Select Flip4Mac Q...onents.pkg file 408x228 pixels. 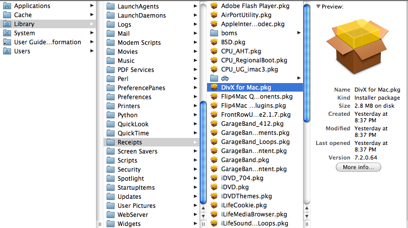pyautogui.click(x=255, y=96)
